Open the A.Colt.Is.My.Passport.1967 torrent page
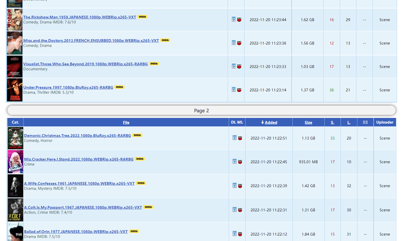Viewport: 403px width, 241px height. (83, 207)
